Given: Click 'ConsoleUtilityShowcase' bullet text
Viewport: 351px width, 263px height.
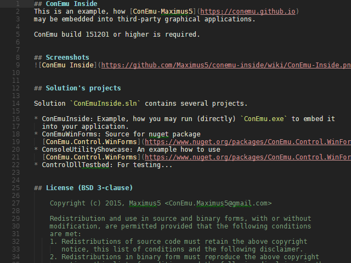Looking at the screenshot, I should (86, 150).
